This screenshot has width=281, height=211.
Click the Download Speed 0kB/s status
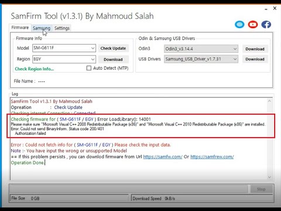pos(203,198)
